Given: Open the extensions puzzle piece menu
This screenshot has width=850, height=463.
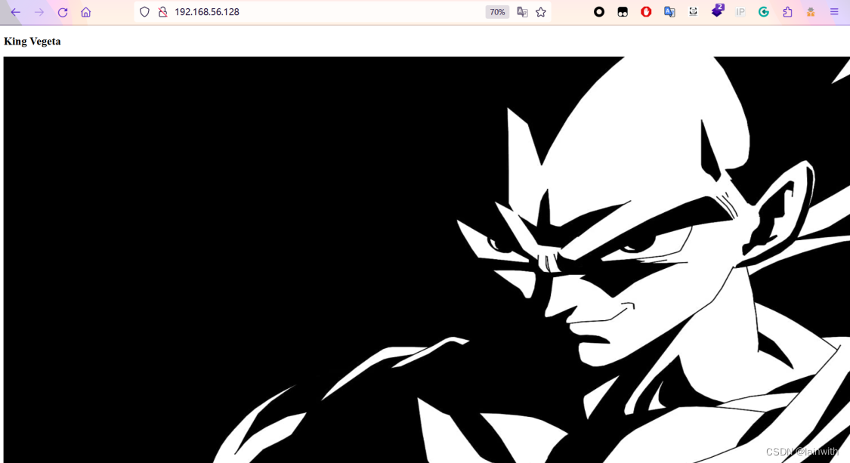Looking at the screenshot, I should pos(787,12).
